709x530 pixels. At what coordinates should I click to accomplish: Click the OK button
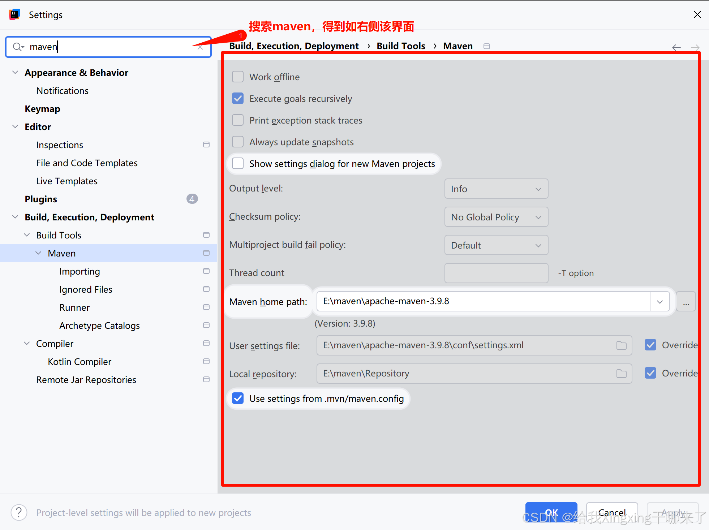point(551,512)
